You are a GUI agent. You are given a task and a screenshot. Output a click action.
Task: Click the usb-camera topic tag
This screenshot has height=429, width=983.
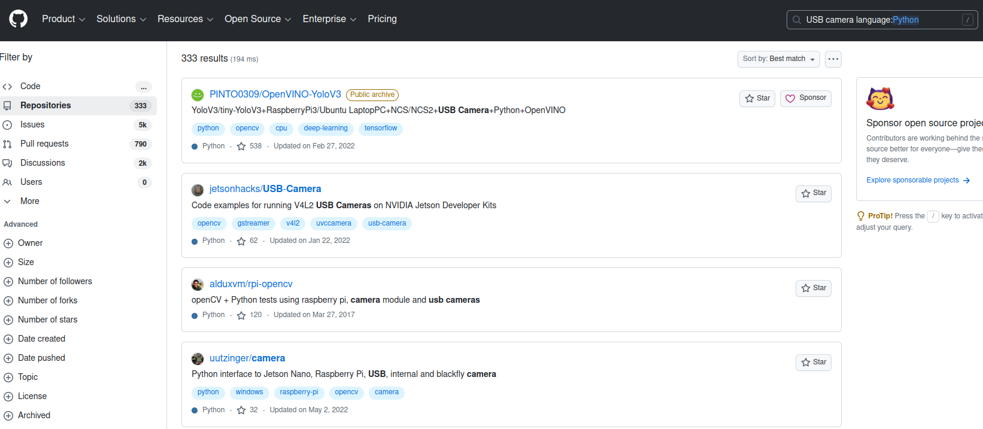pos(387,224)
